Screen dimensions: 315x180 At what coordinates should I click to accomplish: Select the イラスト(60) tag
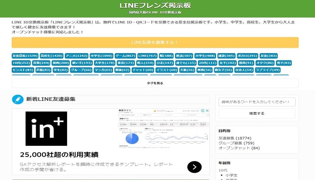(166, 70)
